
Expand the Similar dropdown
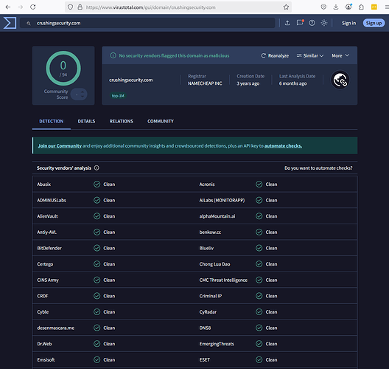(x=310, y=55)
